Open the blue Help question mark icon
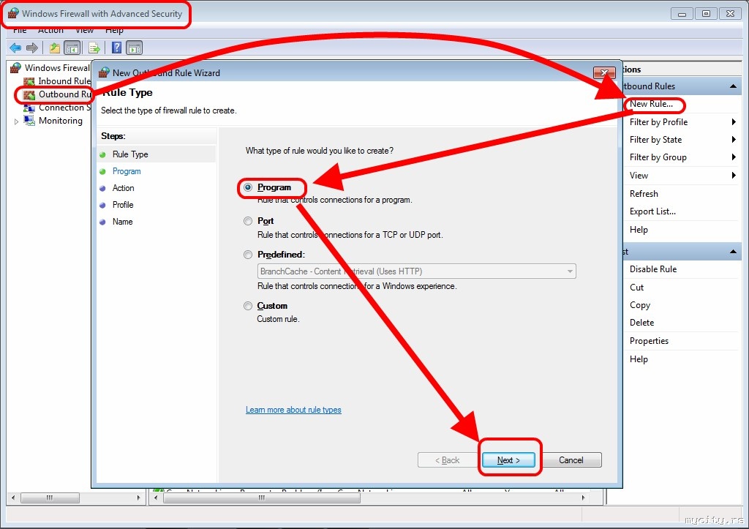 [116, 48]
